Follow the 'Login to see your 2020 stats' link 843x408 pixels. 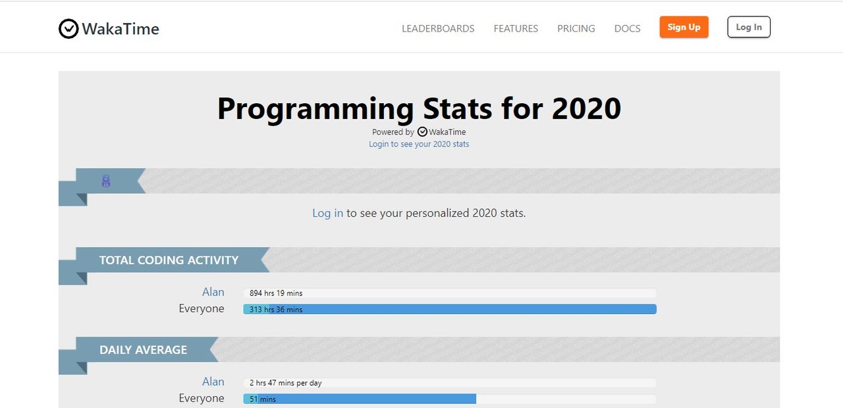click(x=419, y=144)
